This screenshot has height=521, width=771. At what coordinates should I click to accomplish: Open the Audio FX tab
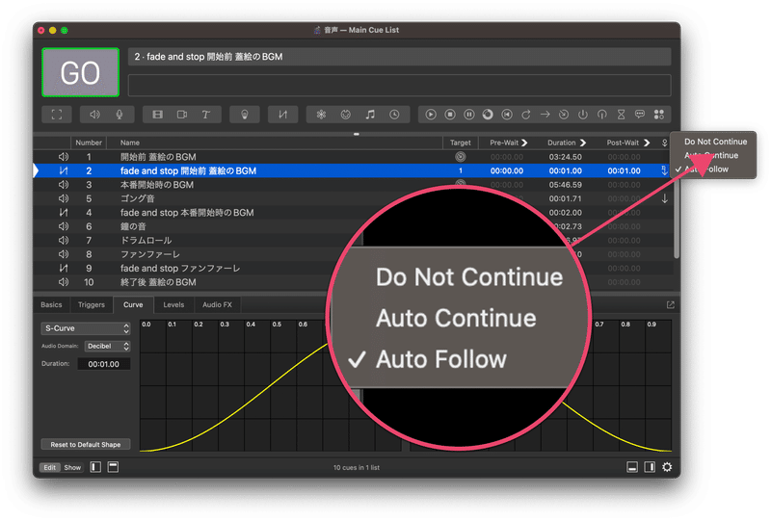[x=217, y=304]
